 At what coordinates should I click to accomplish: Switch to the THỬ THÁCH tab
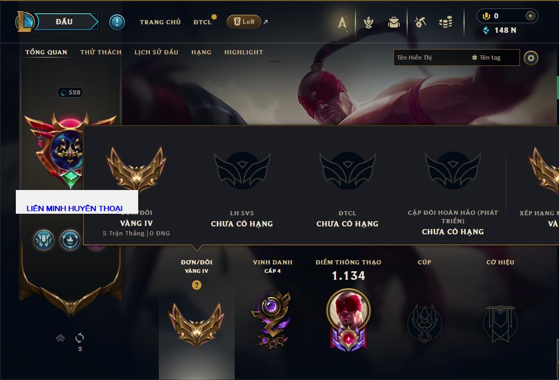[x=101, y=52]
